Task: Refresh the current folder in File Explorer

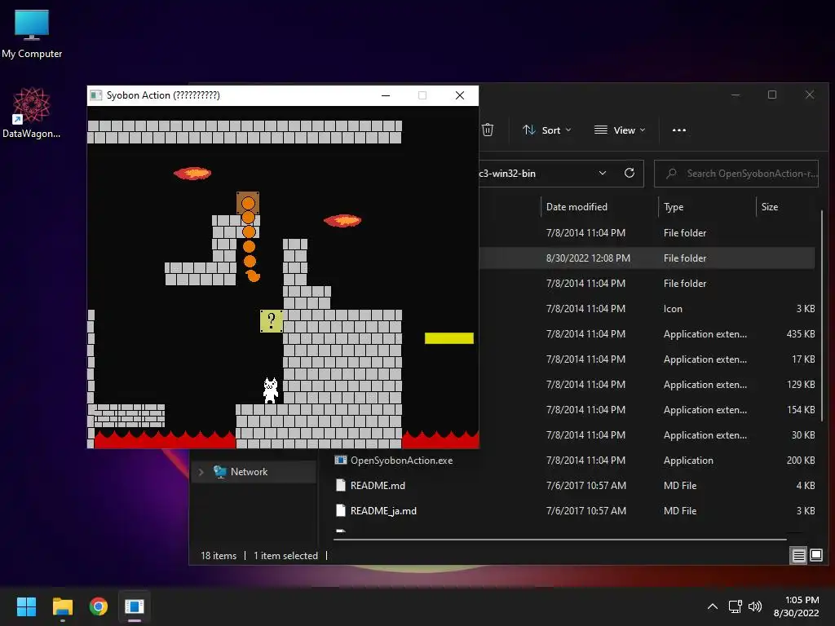Action: (630, 173)
